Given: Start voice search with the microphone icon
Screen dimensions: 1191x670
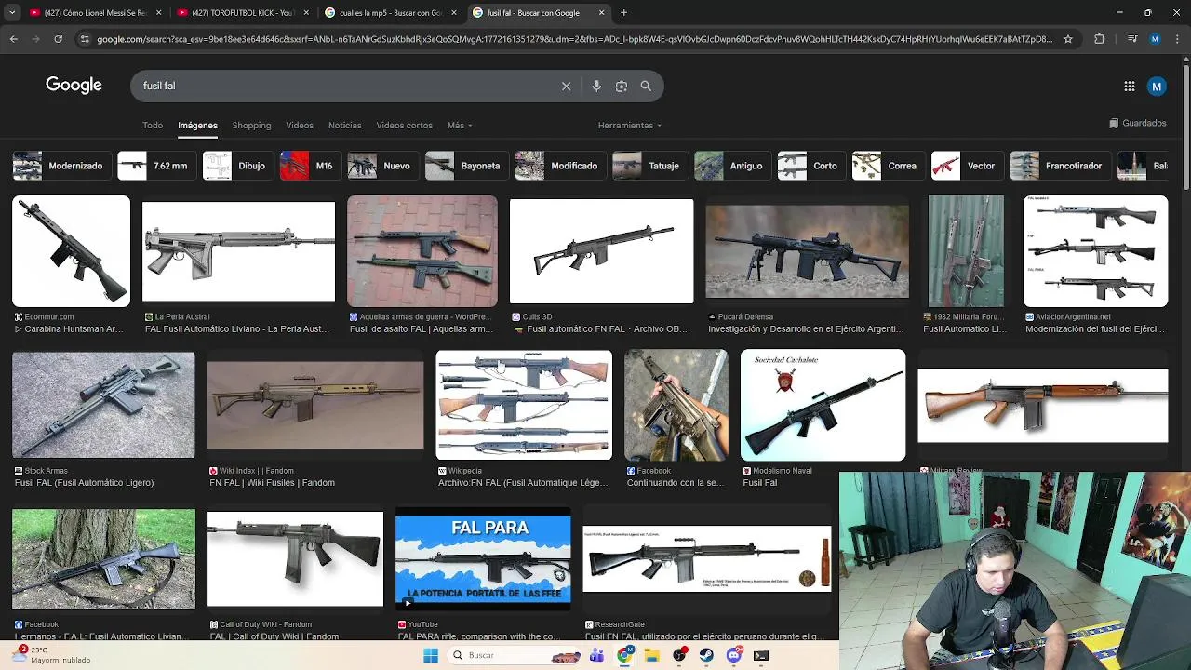Looking at the screenshot, I should [x=596, y=86].
